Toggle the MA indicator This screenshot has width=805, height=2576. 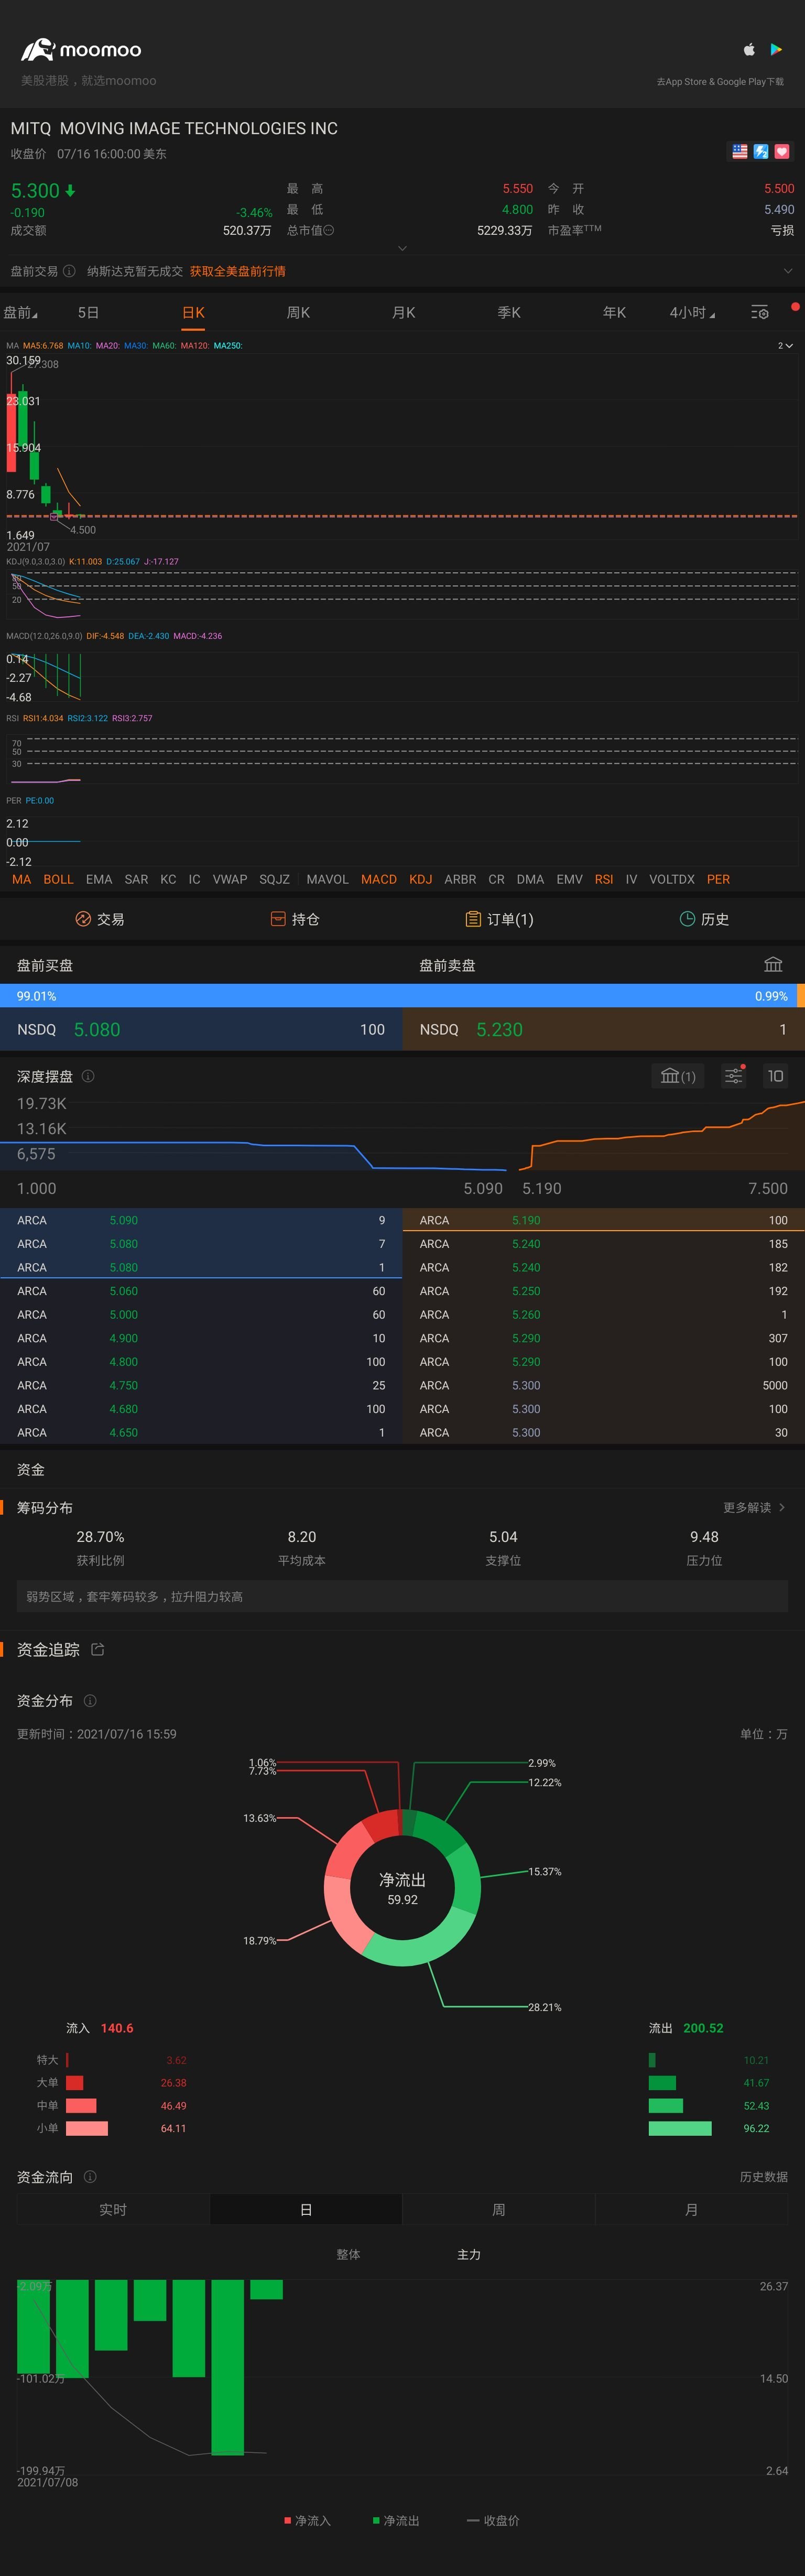(x=21, y=879)
